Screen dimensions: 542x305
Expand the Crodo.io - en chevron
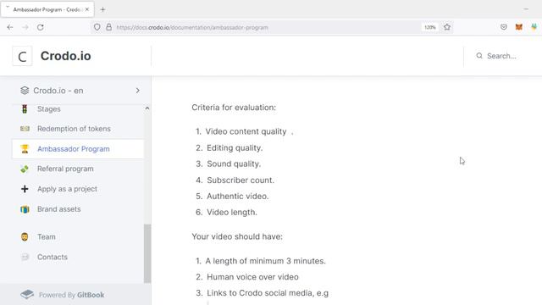point(137,91)
